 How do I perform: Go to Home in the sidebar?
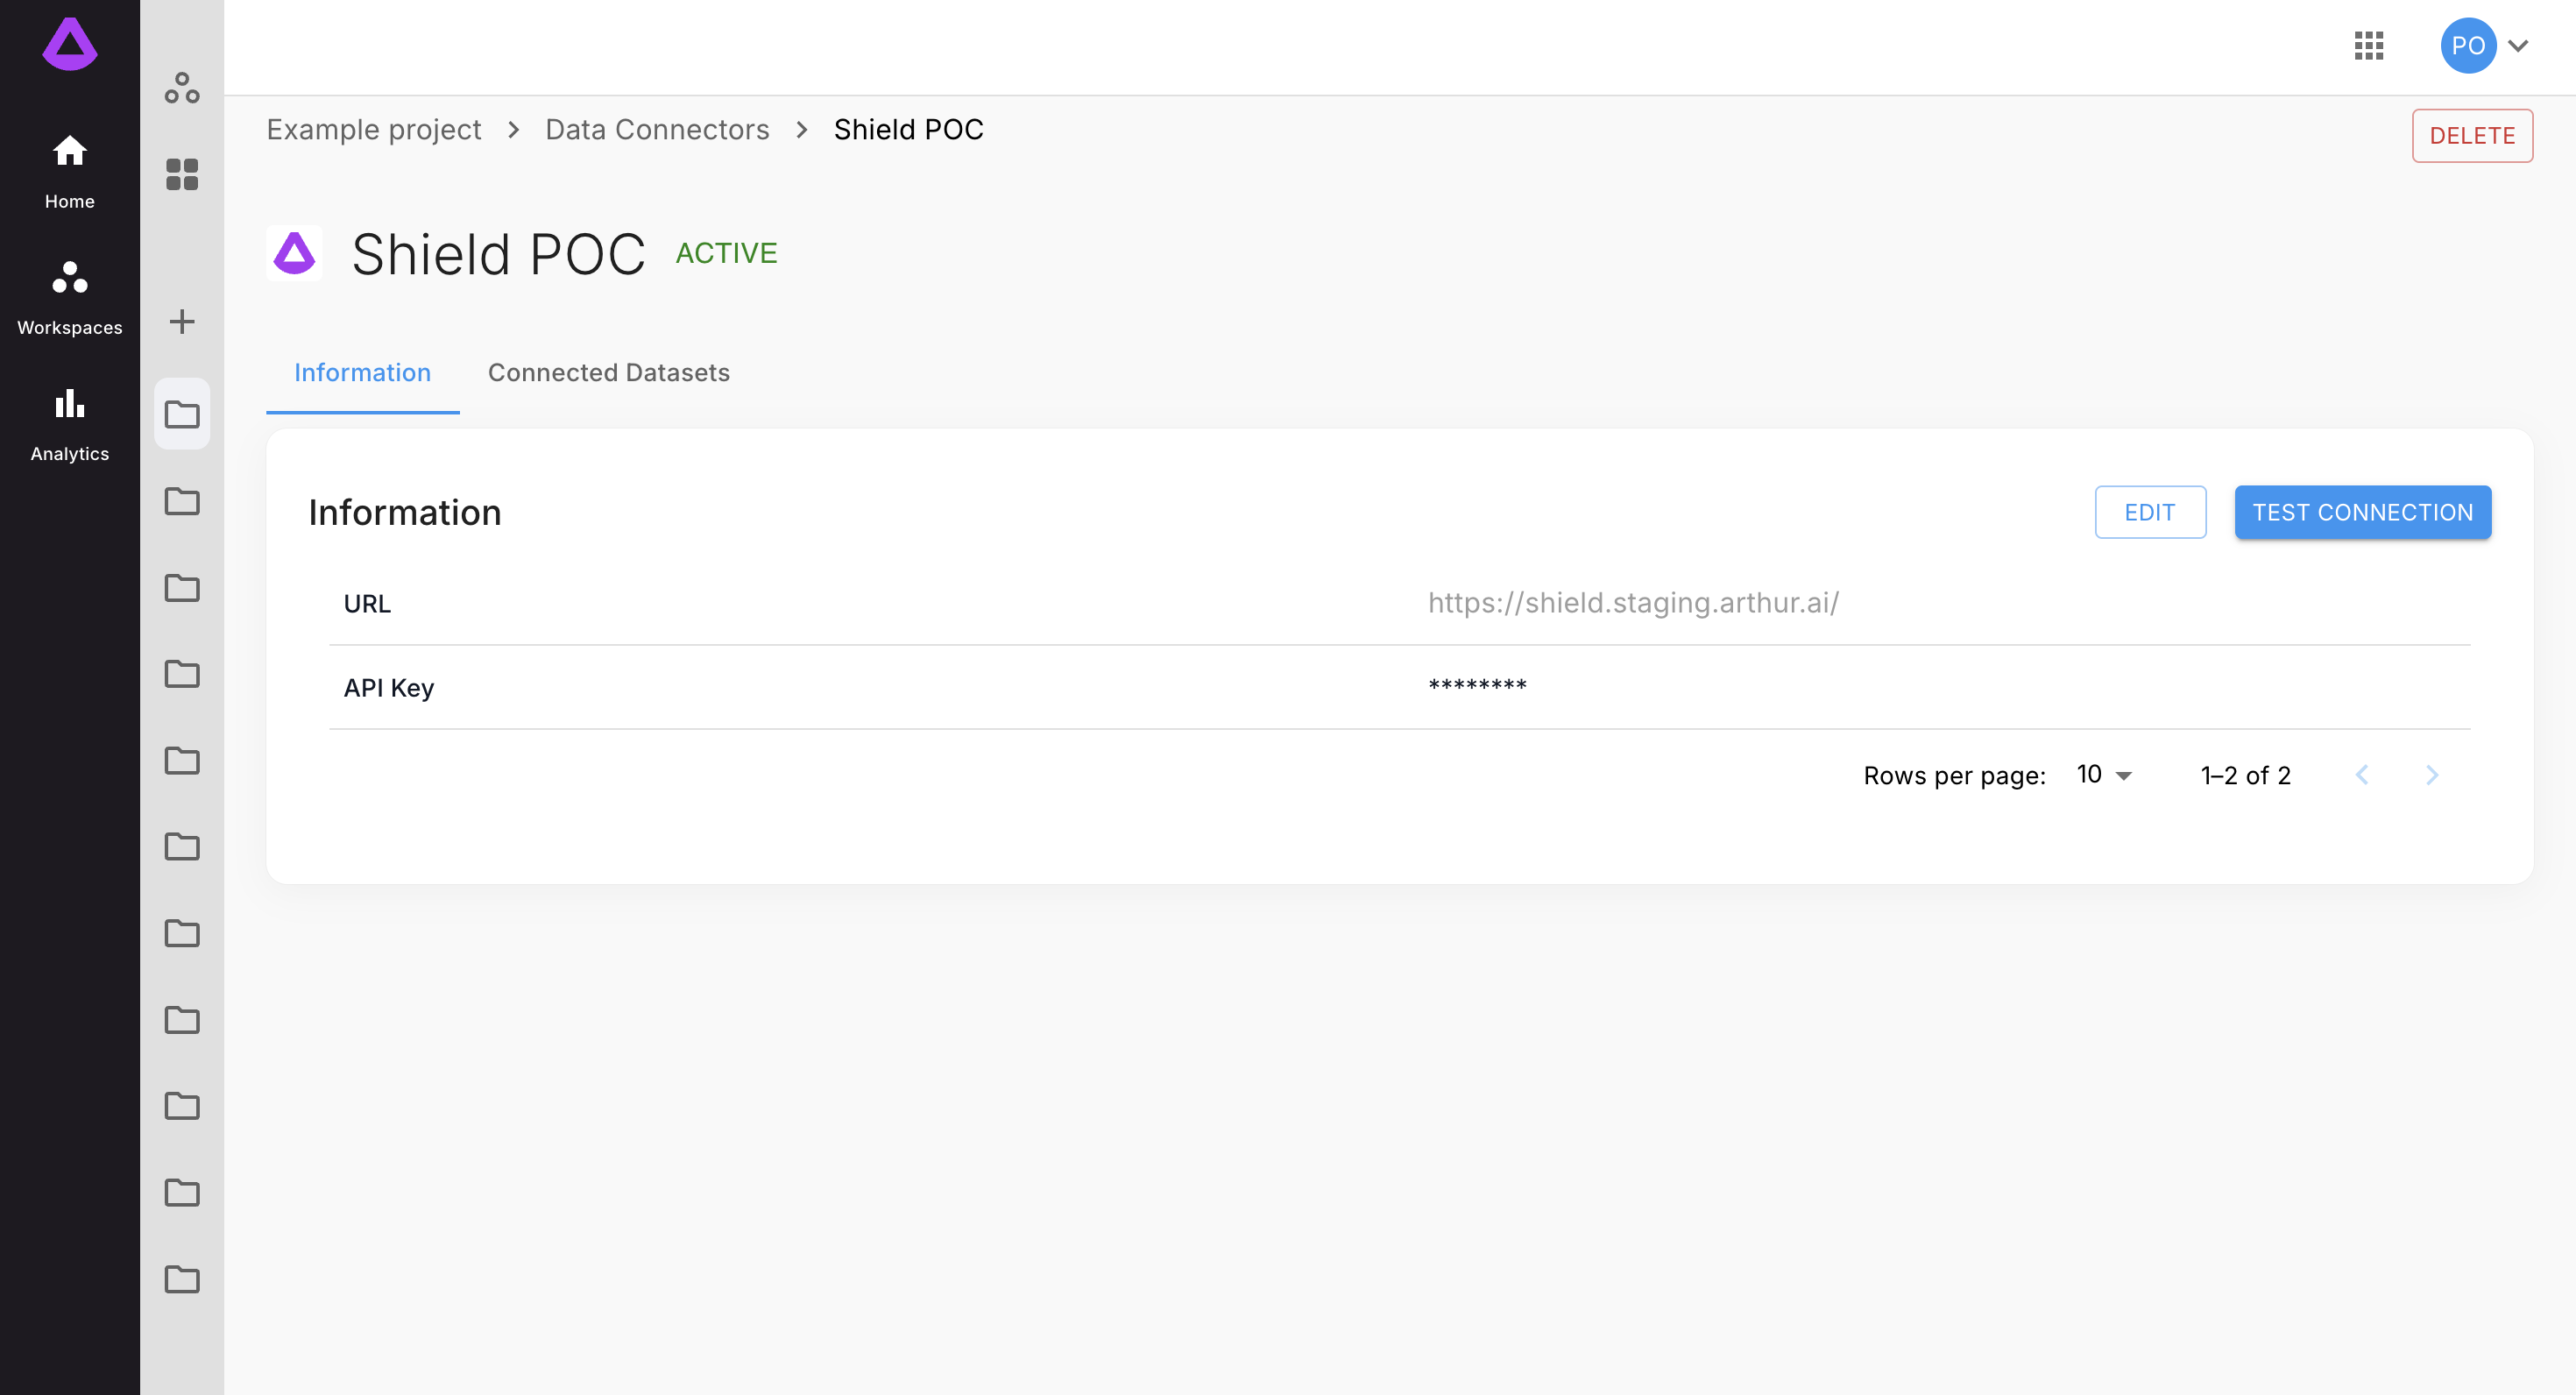click(70, 172)
